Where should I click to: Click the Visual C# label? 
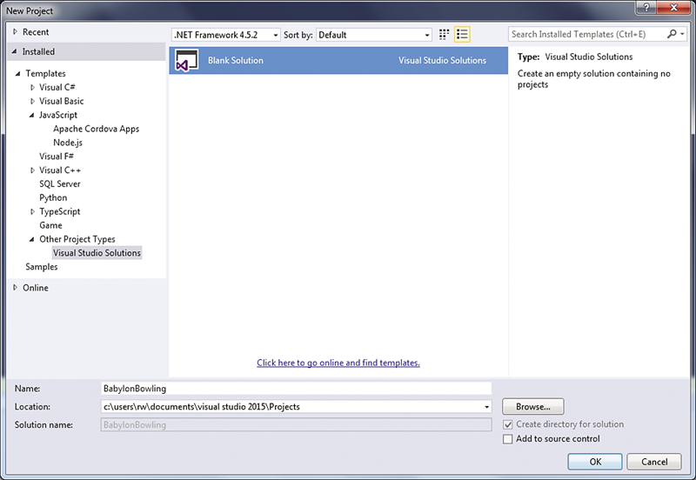click(57, 88)
